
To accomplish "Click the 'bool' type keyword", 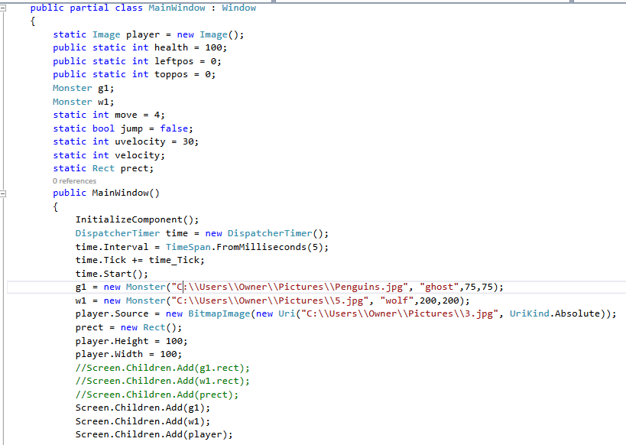I will [x=103, y=128].
